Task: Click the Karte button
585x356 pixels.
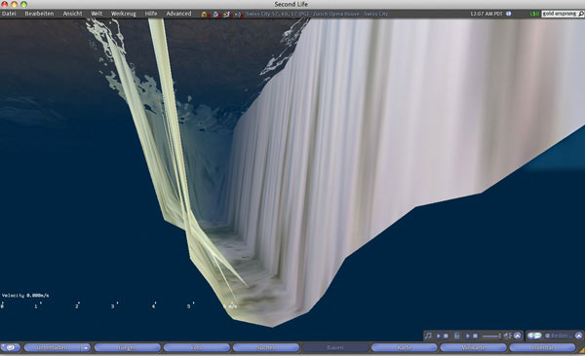Action: tap(405, 347)
